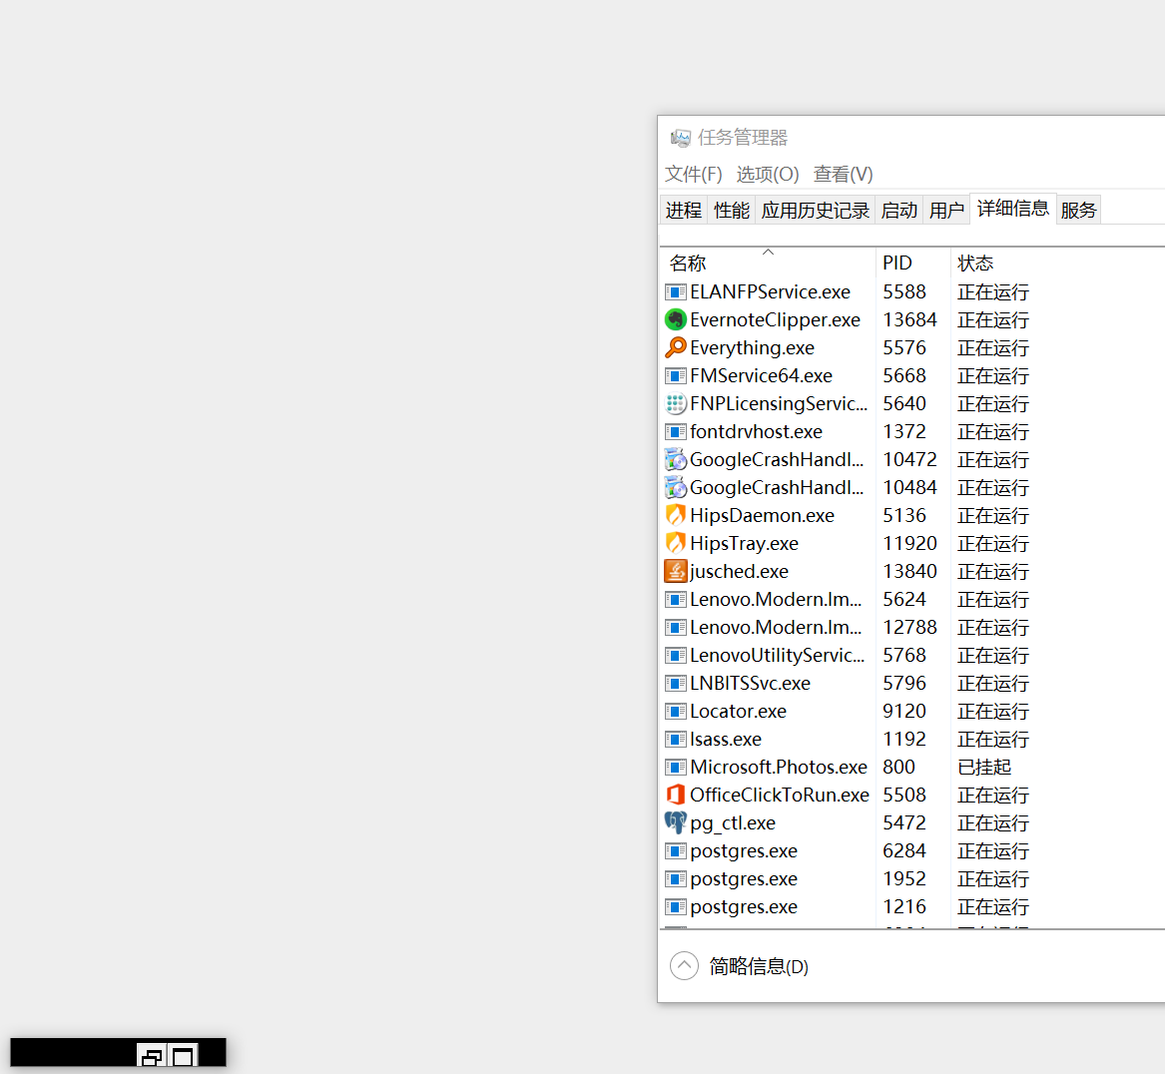Select the OfficeClickToRun.exe name

coord(780,795)
